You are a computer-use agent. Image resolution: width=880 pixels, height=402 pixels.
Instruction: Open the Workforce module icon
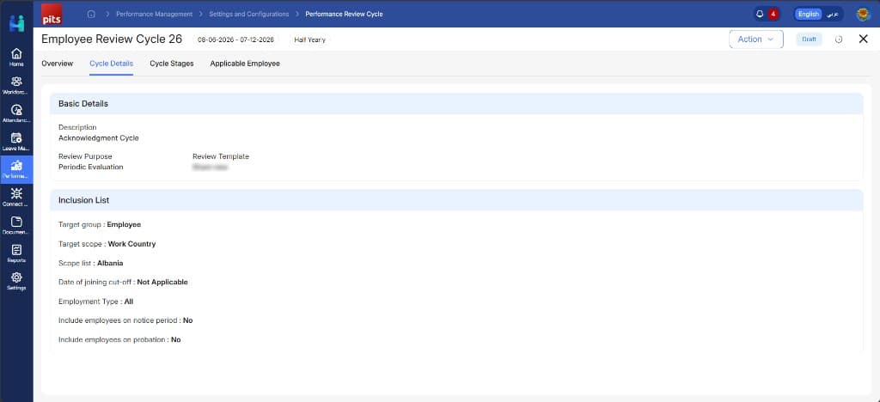click(x=16, y=85)
